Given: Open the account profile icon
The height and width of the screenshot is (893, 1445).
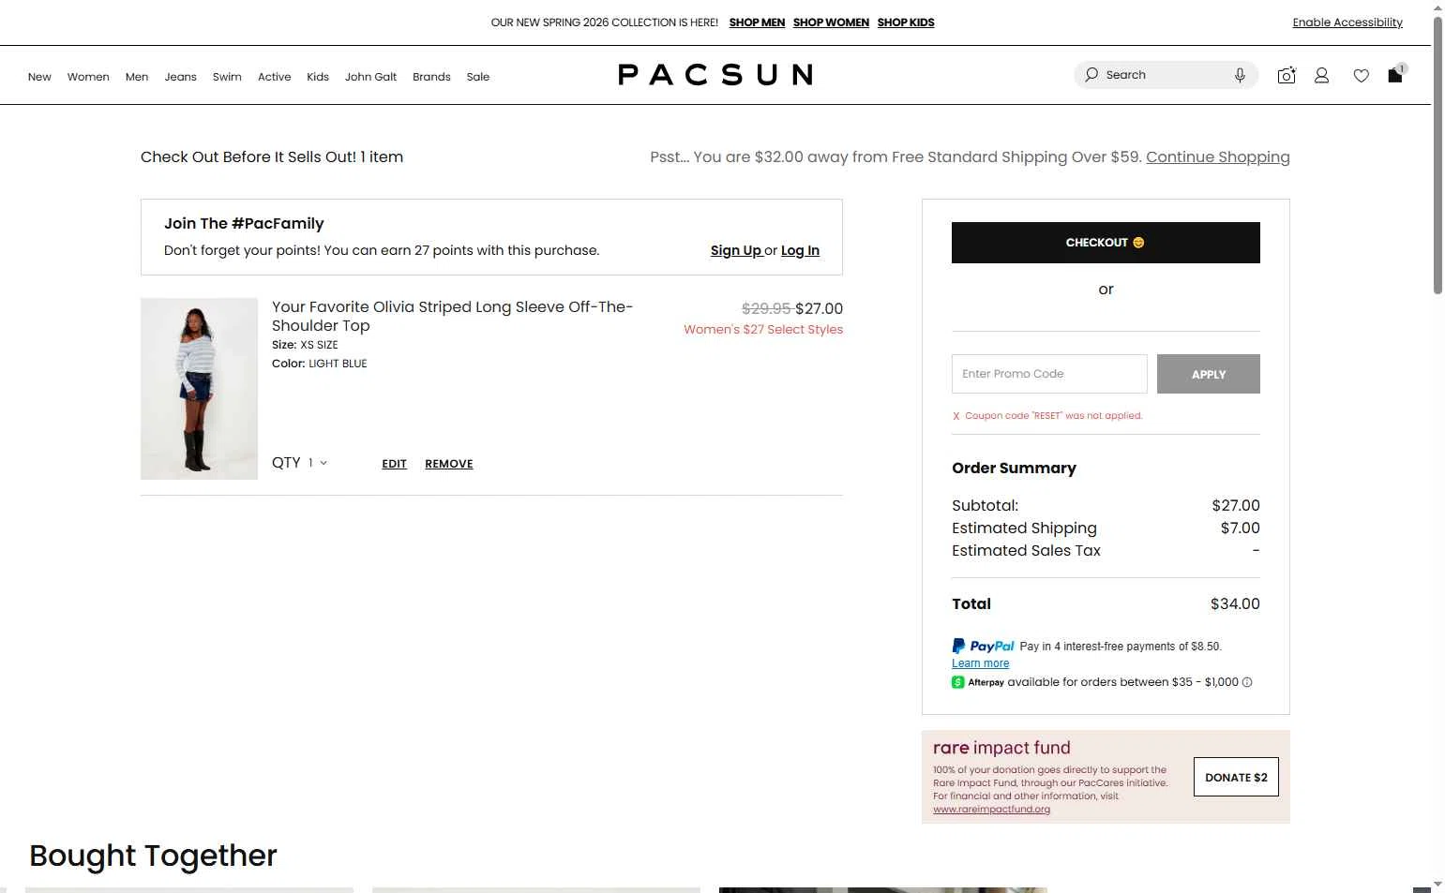Looking at the screenshot, I should pyautogui.click(x=1321, y=75).
